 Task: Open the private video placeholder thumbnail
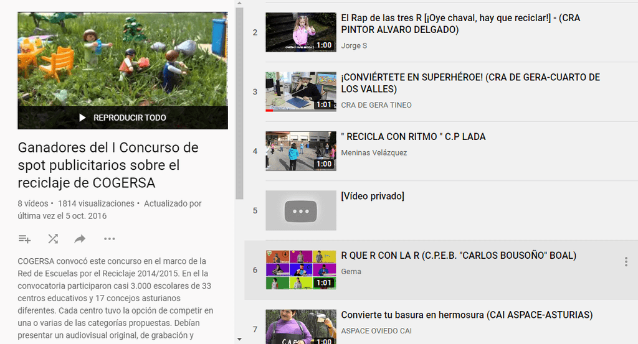(x=301, y=211)
